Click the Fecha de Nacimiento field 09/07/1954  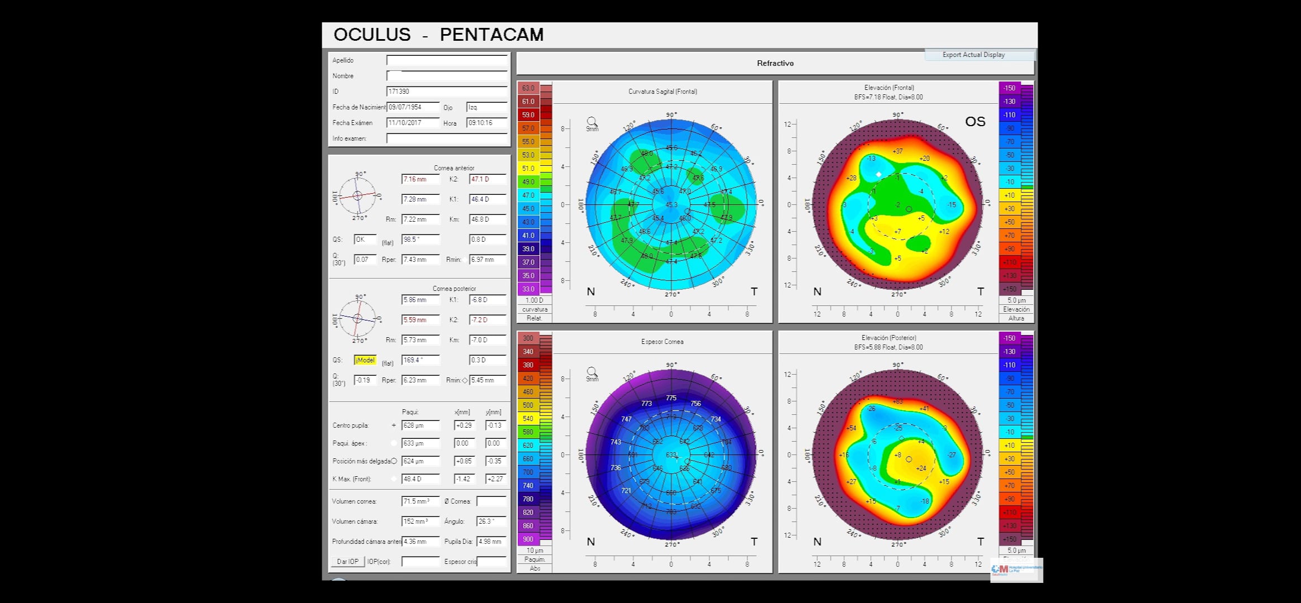click(413, 107)
